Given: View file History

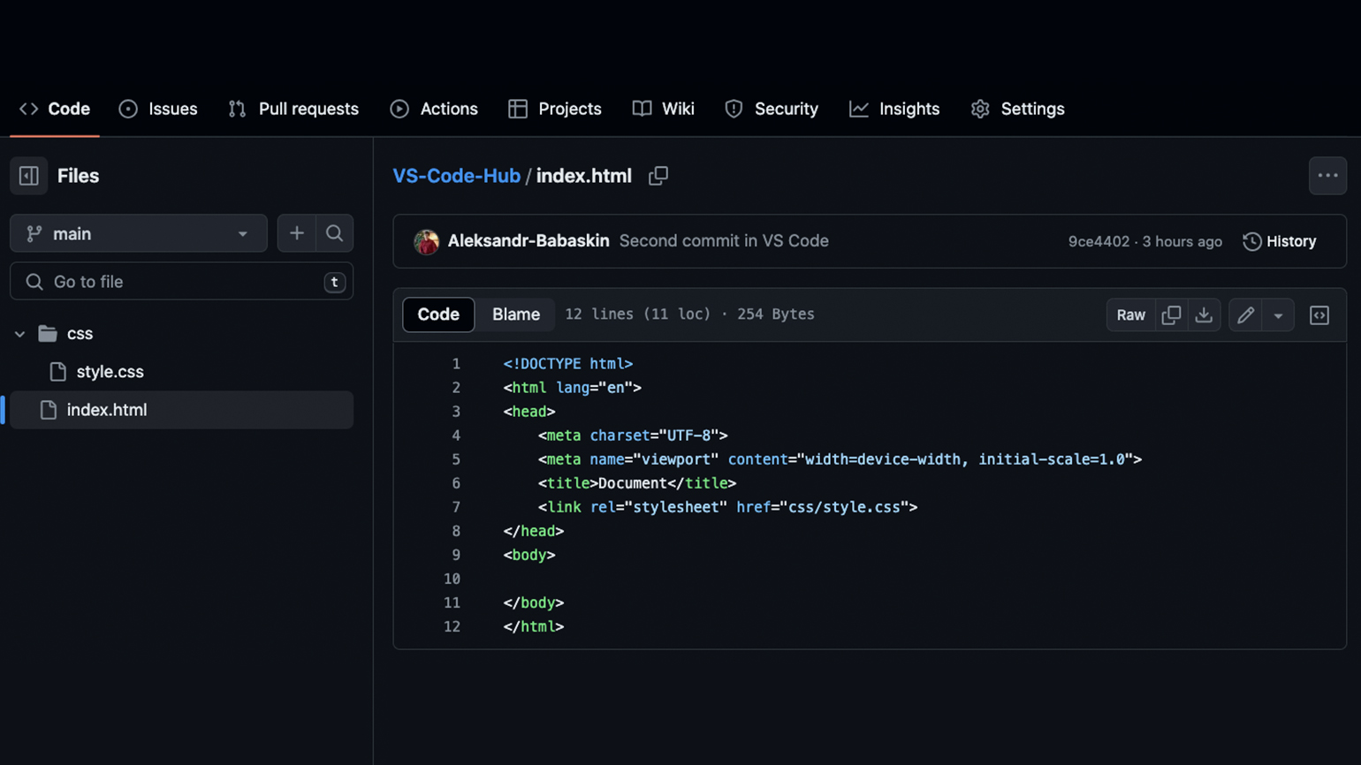Looking at the screenshot, I should [x=1280, y=241].
